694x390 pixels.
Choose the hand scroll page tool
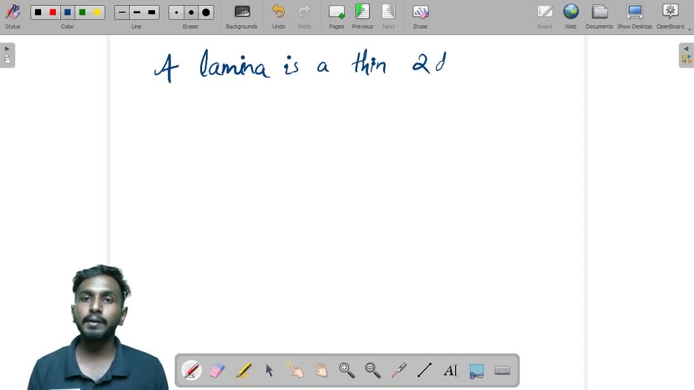(321, 370)
